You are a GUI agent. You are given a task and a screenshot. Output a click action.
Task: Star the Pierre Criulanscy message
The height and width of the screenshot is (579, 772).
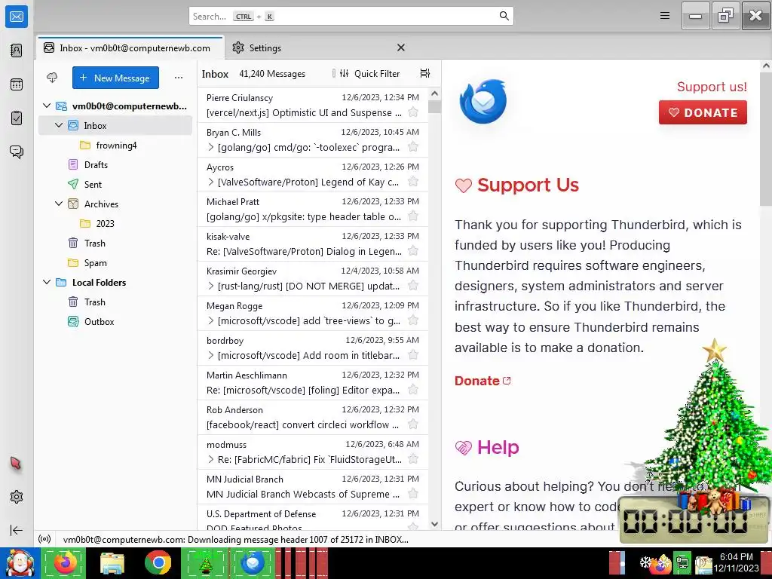pos(413,112)
